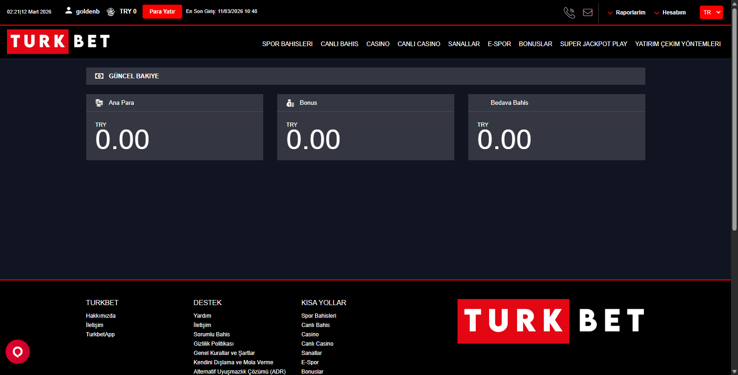Click the Ana Para 0.00 amount

[x=122, y=140]
